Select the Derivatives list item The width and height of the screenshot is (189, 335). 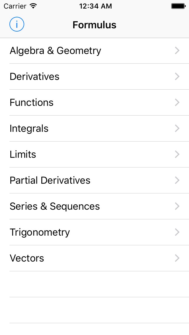(x=35, y=77)
